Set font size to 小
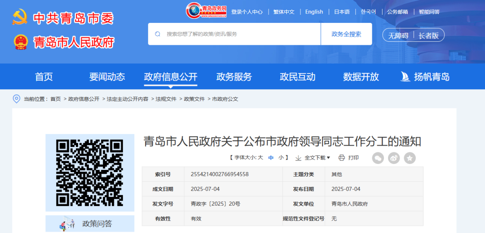This screenshot has width=485, height=233. (x=281, y=158)
